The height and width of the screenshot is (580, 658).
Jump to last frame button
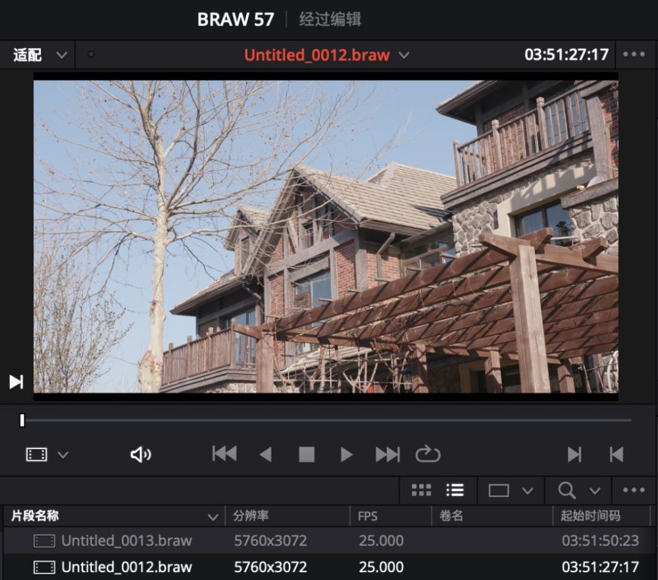388,454
